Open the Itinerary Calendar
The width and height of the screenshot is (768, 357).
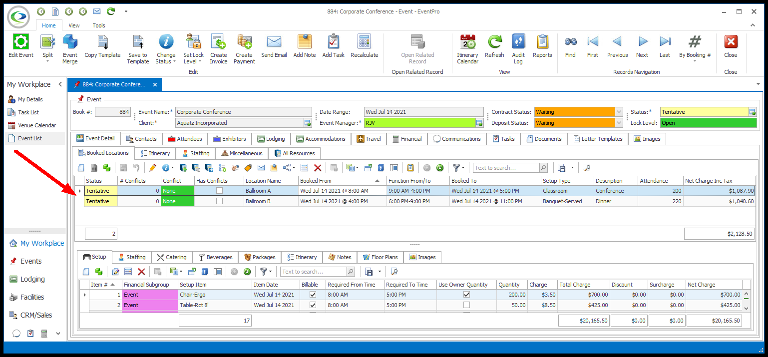pyautogui.click(x=467, y=41)
